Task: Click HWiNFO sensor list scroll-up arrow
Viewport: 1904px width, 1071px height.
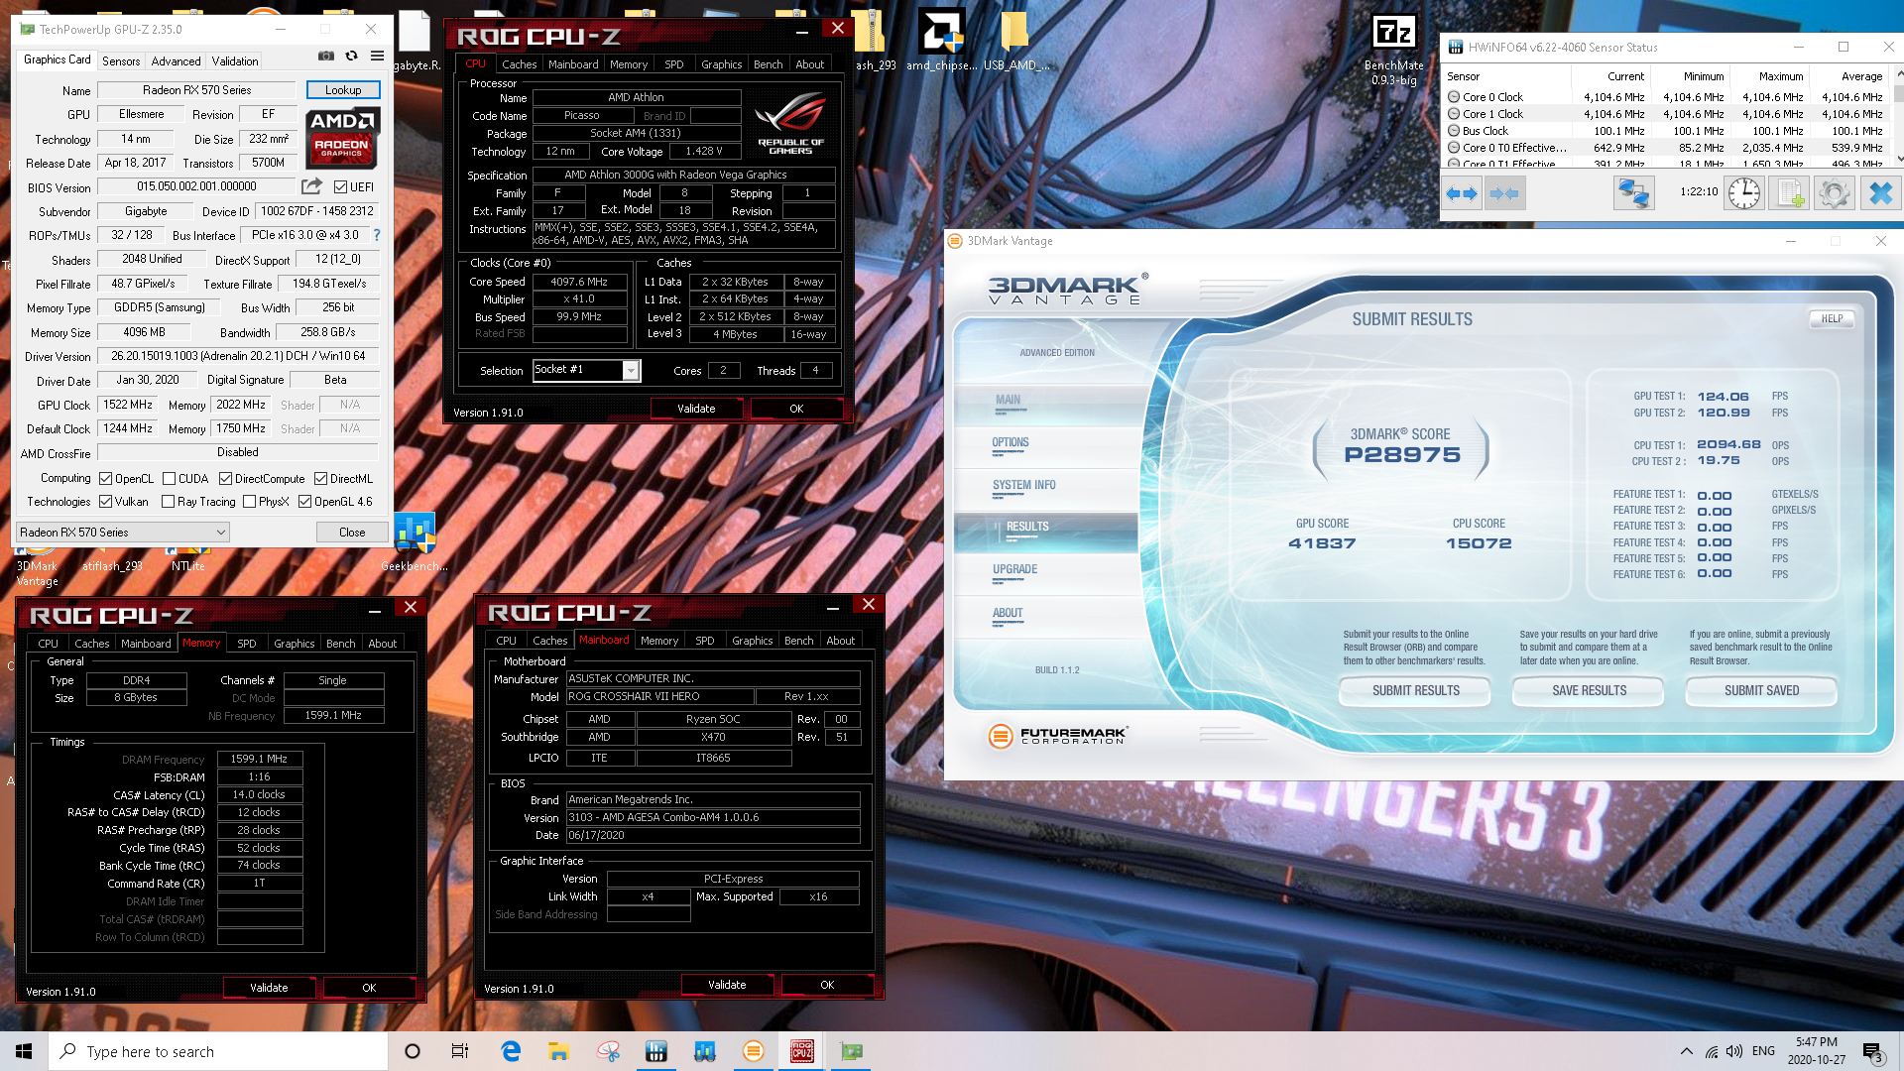Action: (x=1898, y=73)
